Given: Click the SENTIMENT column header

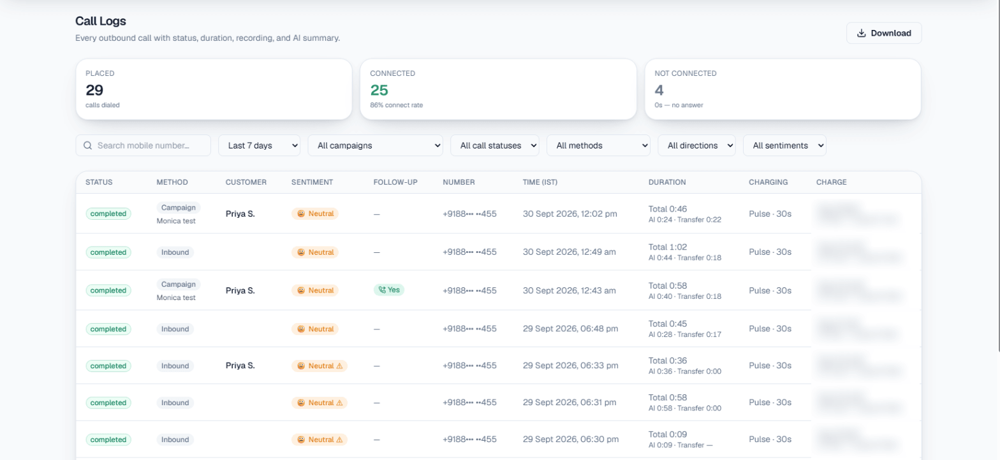Looking at the screenshot, I should coord(312,182).
